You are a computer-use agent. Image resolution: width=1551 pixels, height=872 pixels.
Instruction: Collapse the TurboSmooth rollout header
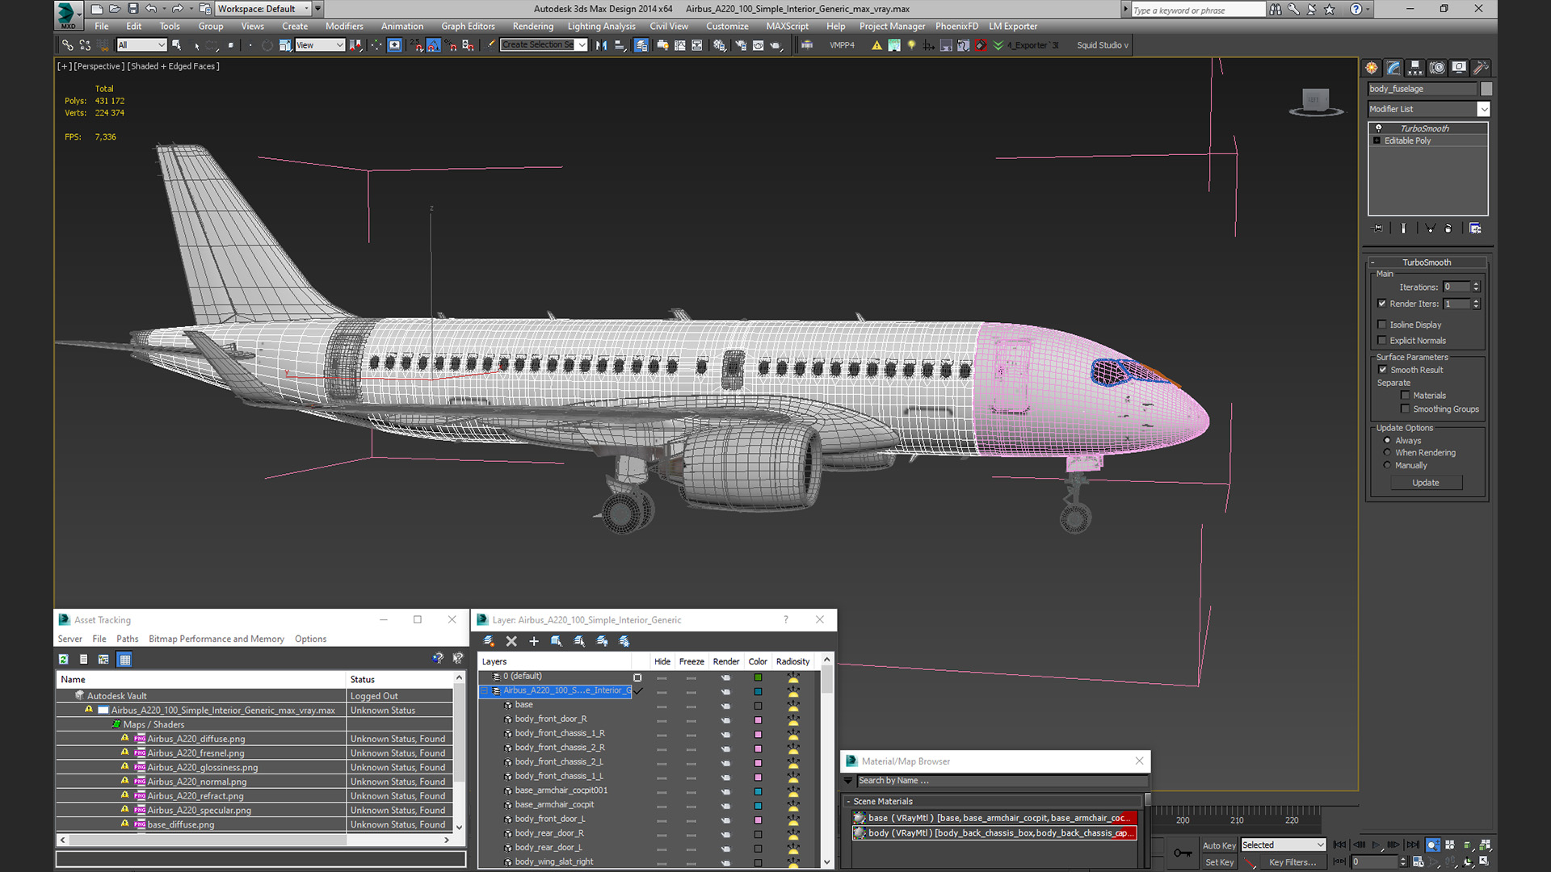click(x=1427, y=262)
